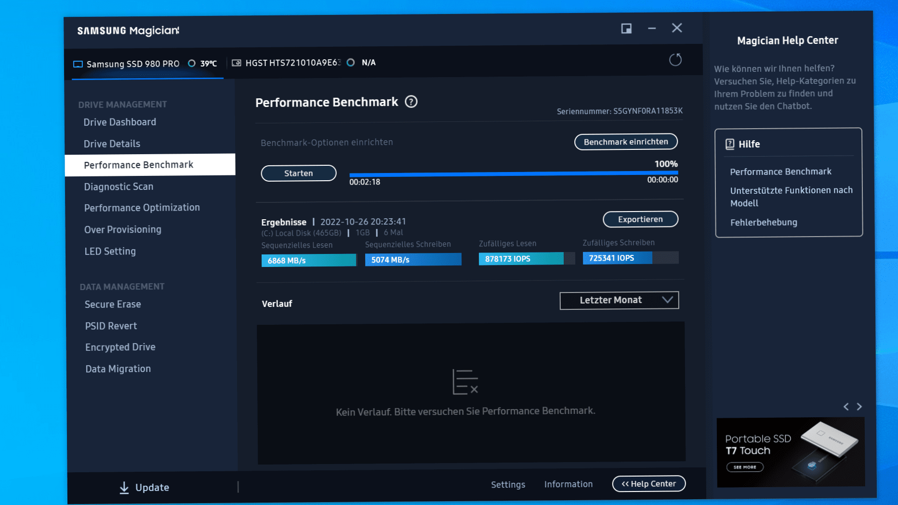Click the 5074 MB/s sequential write bar
The width and height of the screenshot is (898, 505).
click(x=413, y=260)
